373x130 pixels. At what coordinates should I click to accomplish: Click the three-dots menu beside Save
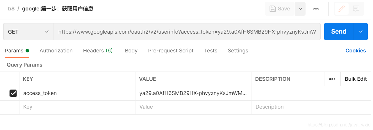[316, 9]
